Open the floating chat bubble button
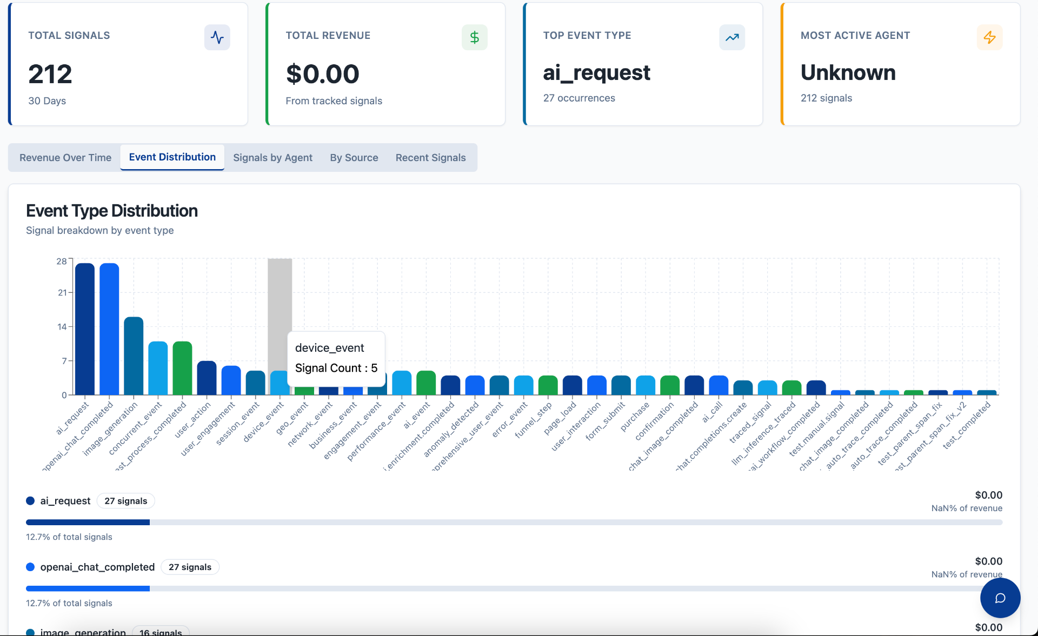 pyautogui.click(x=1000, y=598)
